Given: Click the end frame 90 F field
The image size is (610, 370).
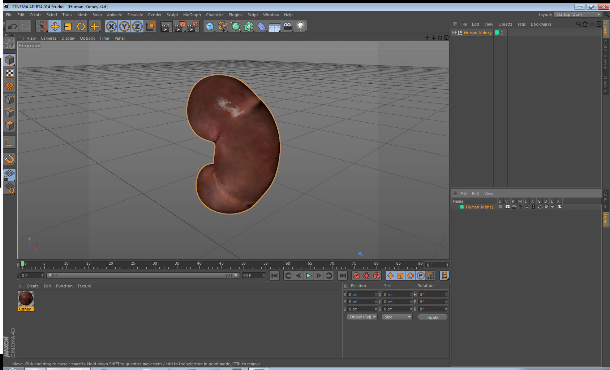Looking at the screenshot, I should (254, 276).
